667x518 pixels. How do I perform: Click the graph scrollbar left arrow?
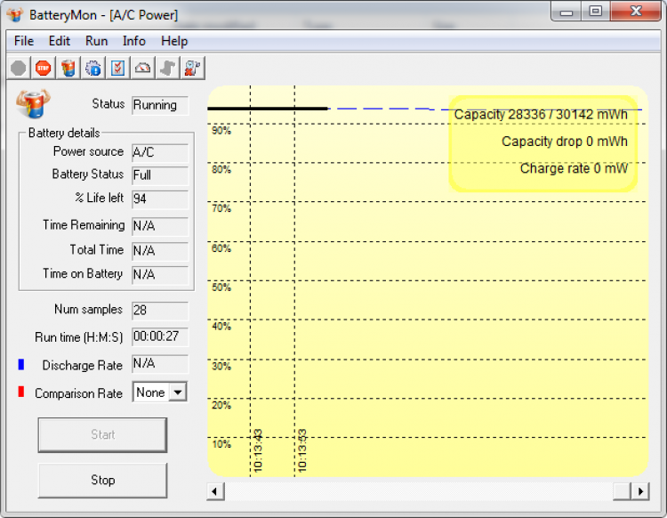tap(215, 491)
